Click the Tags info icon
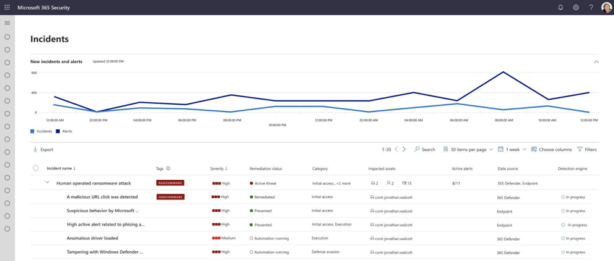The height and width of the screenshot is (261, 614). [x=168, y=169]
